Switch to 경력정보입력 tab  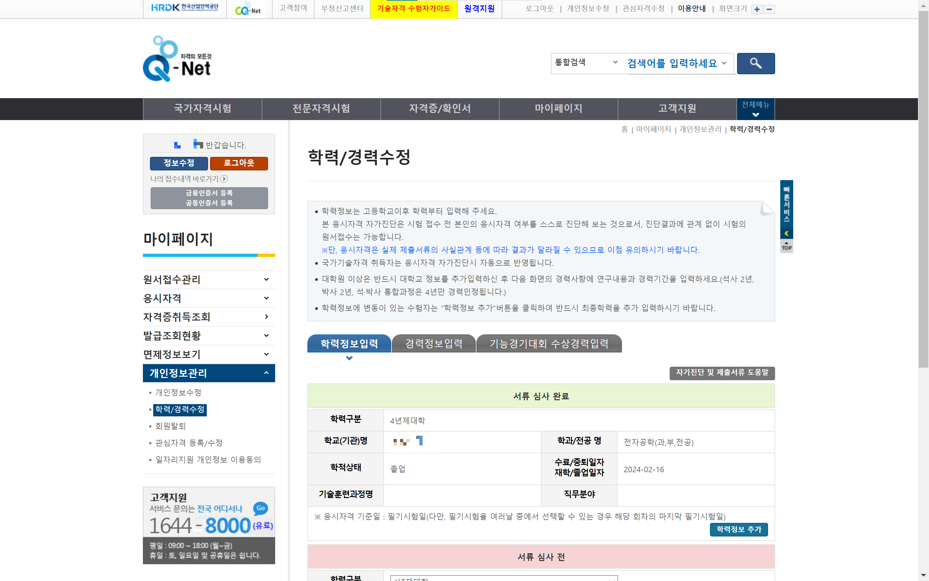(x=434, y=343)
